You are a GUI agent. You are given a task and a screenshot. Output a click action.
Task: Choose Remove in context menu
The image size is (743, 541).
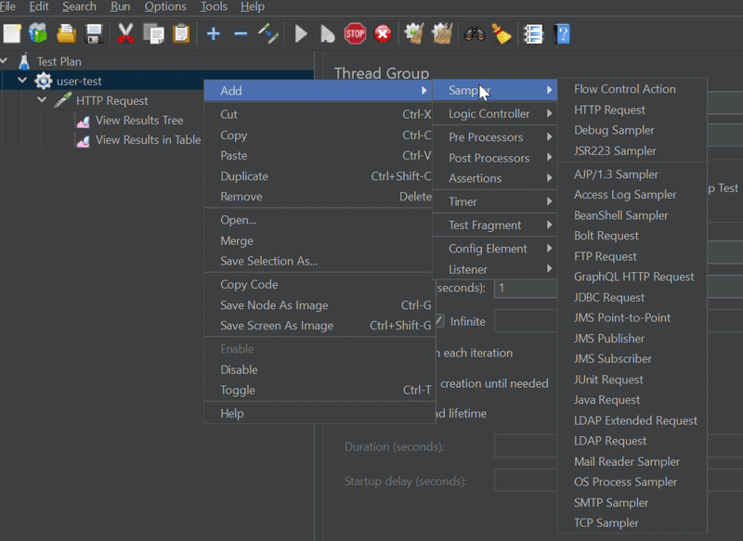319,197
